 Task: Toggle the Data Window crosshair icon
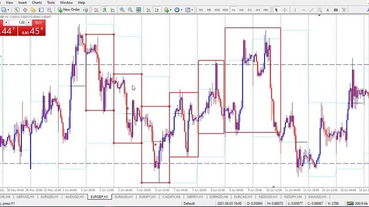click(25, 10)
